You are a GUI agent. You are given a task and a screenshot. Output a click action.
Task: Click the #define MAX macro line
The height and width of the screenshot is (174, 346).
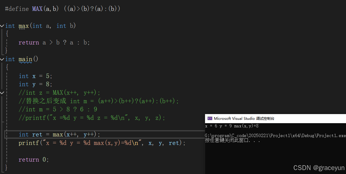click(63, 9)
